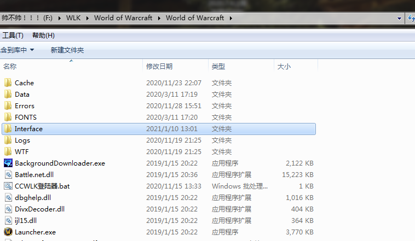Select dbghelp.dll file name
Image resolution: width=415 pixels, height=241 pixels.
33,198
